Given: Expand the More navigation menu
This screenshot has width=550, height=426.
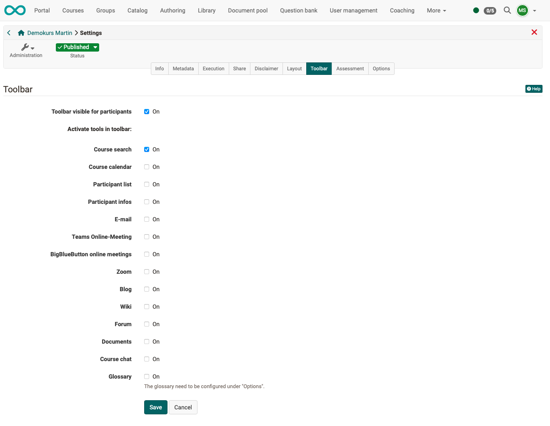Looking at the screenshot, I should point(436,10).
